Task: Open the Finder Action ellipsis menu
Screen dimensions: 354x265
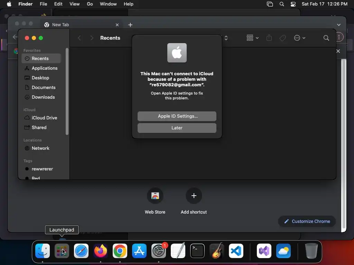Action: coord(300,38)
